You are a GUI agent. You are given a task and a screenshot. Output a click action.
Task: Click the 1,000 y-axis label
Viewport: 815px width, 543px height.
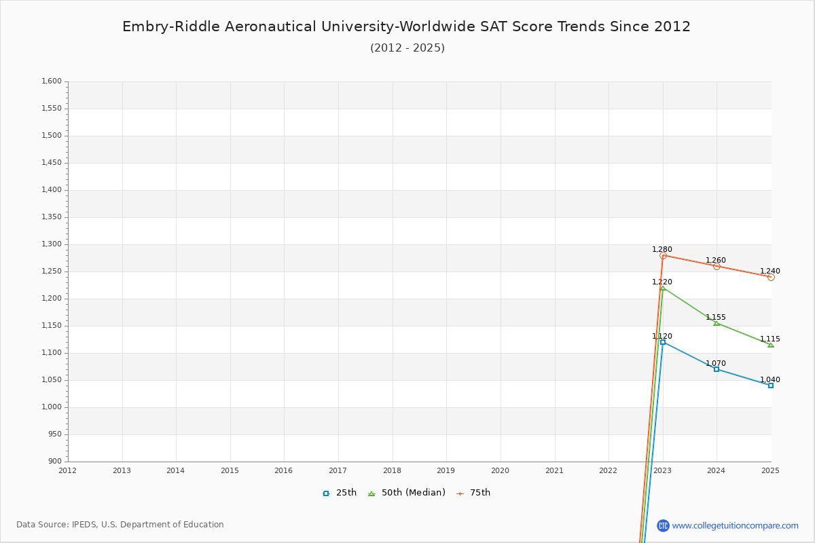coord(52,407)
